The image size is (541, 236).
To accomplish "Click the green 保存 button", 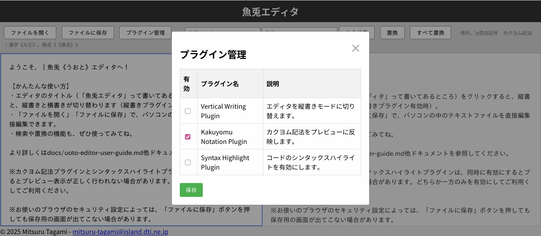I will 191,190.
